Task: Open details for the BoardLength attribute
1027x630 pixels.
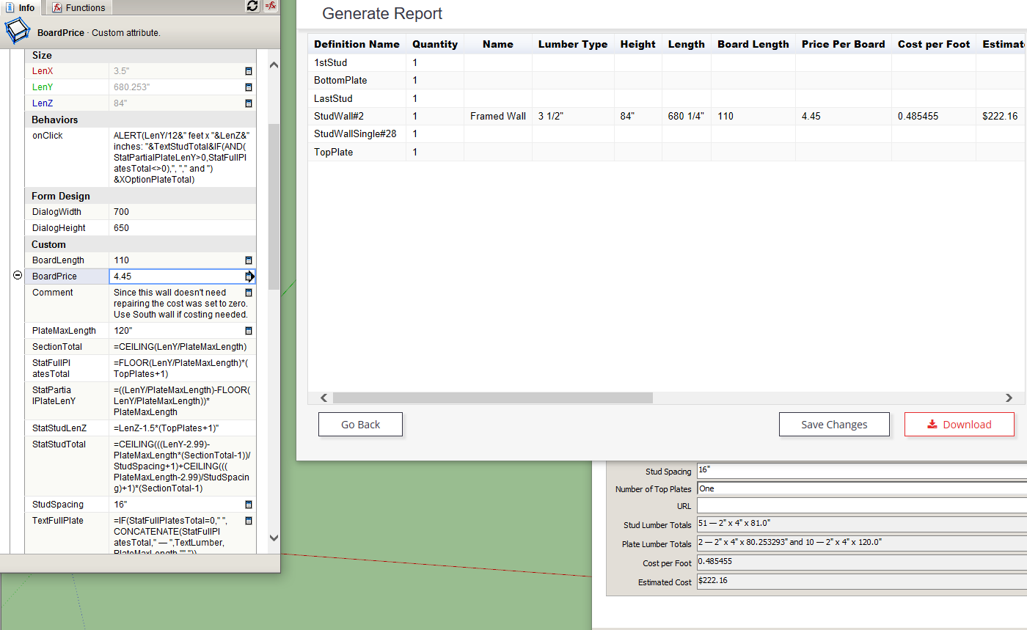Action: (x=248, y=260)
